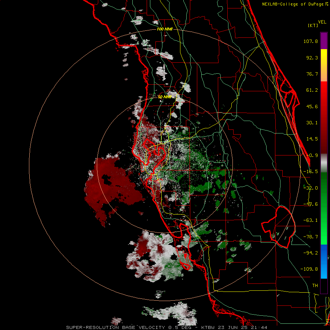This screenshot has width=330, height=330.
Task: Click the 92.3 legend value
Action: 312,58
